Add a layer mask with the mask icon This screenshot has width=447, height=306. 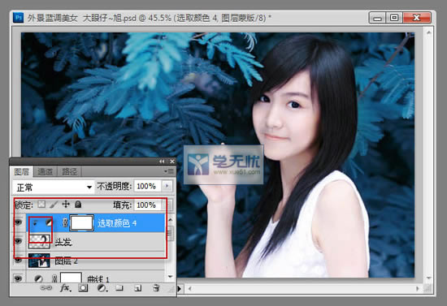pyautogui.click(x=83, y=288)
